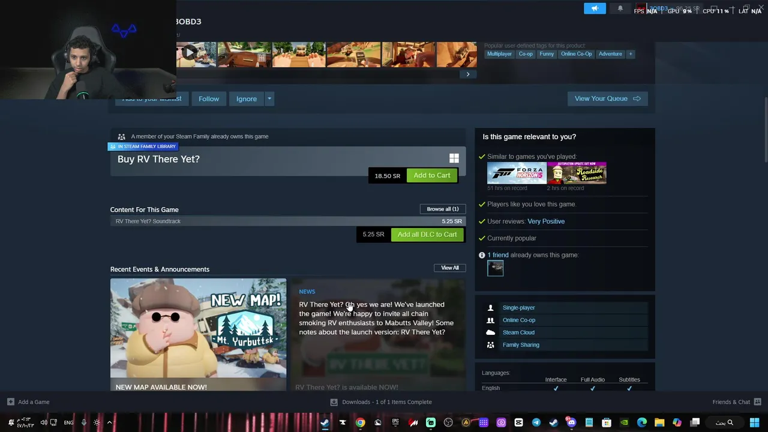The image size is (768, 432).
Task: Open Friends & Chat
Action: [736, 402]
